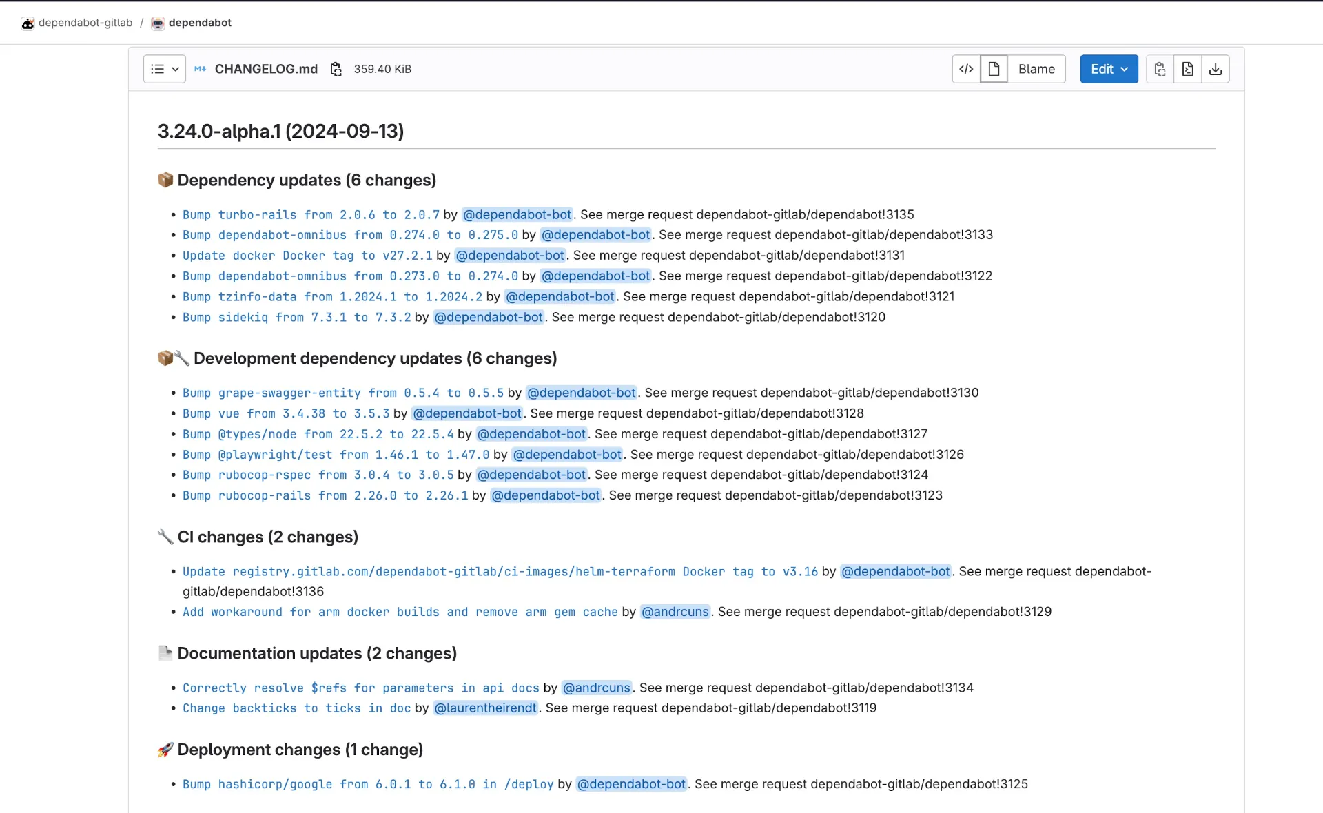Go to dependabot-gitlab group breadcrumb
The width and height of the screenshot is (1323, 813).
coord(85,23)
